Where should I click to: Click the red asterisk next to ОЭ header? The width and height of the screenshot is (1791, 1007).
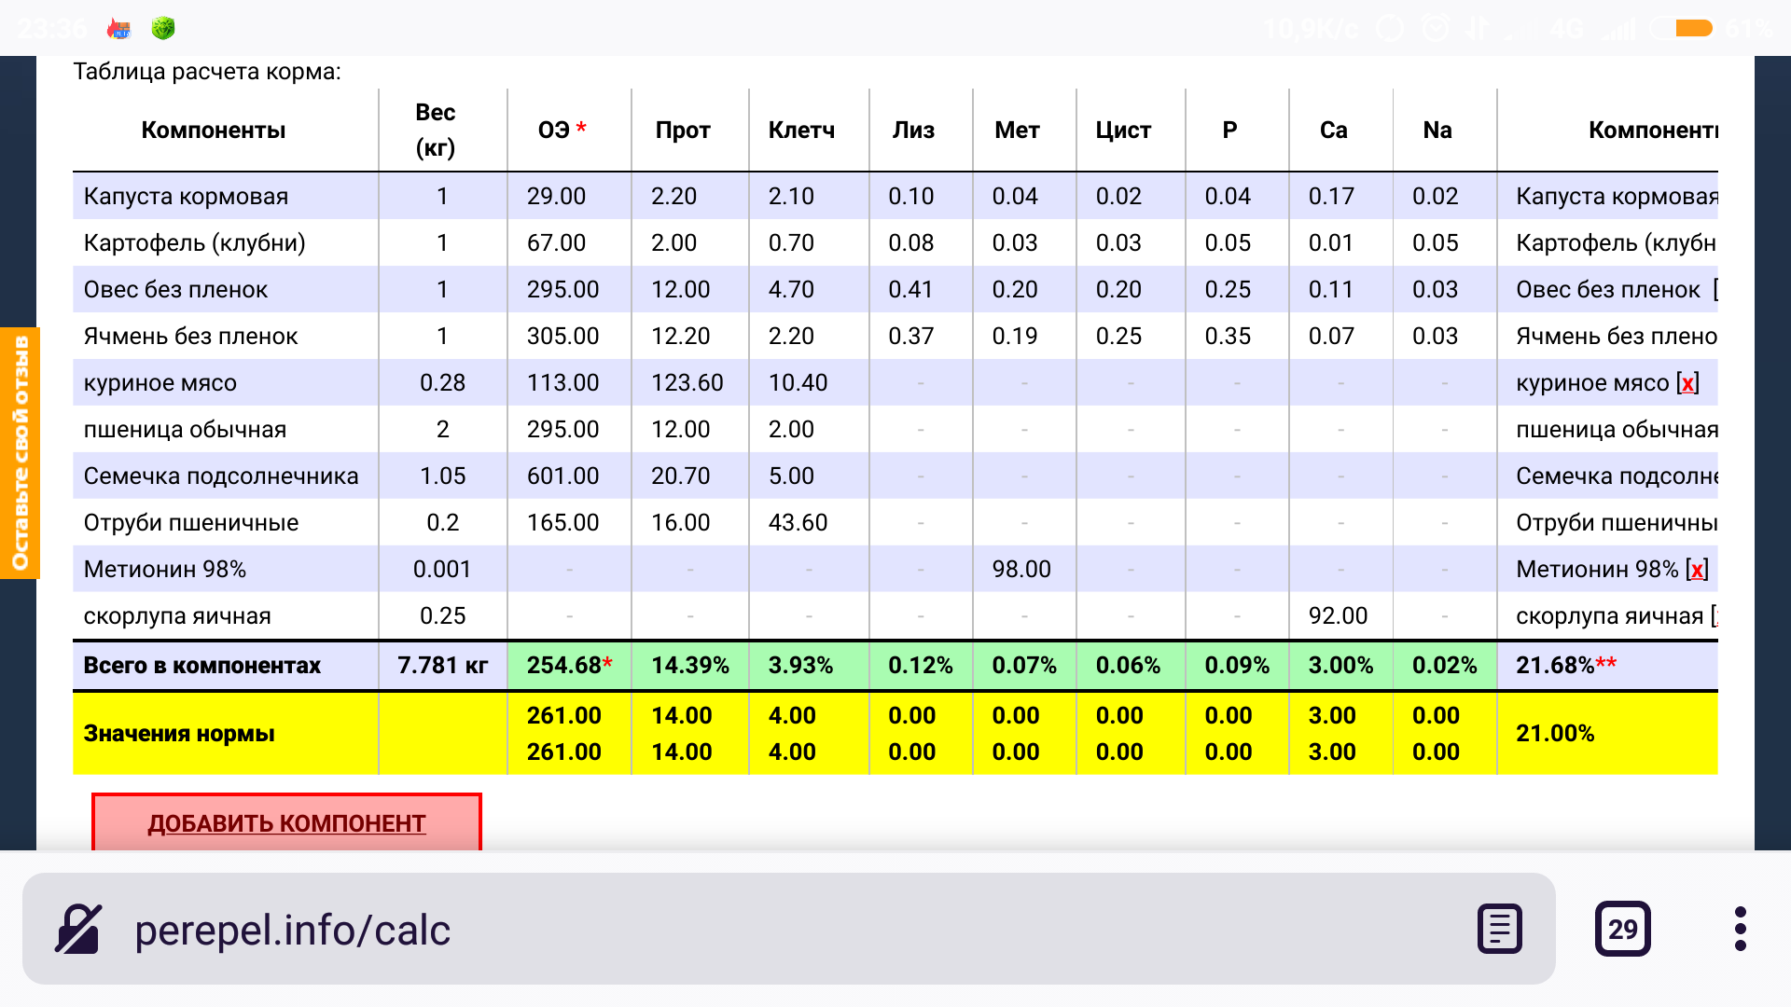(581, 129)
